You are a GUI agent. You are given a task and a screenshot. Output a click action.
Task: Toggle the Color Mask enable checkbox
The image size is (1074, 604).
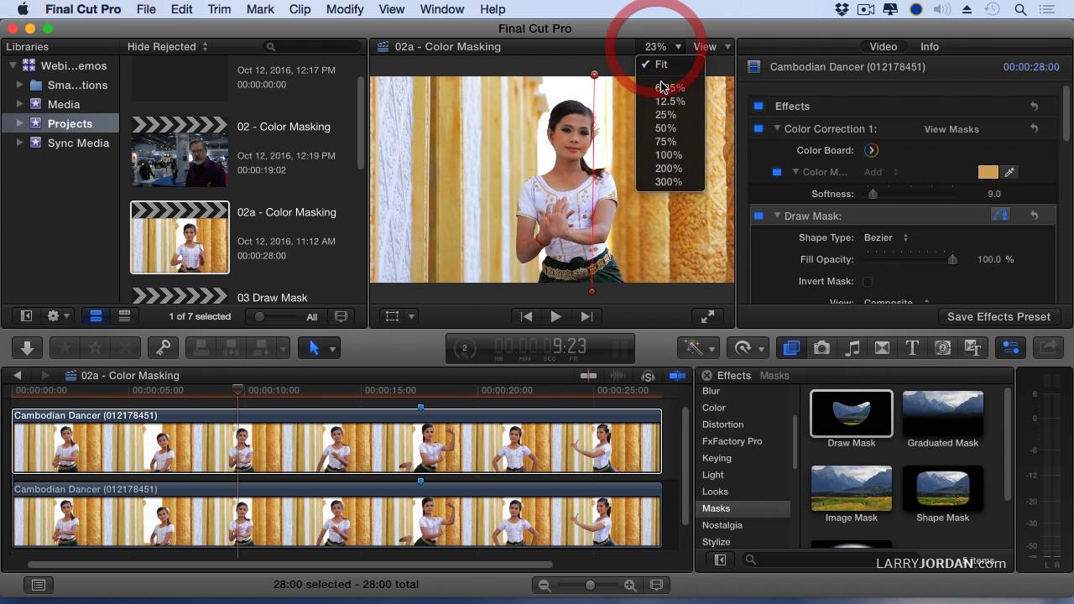776,172
